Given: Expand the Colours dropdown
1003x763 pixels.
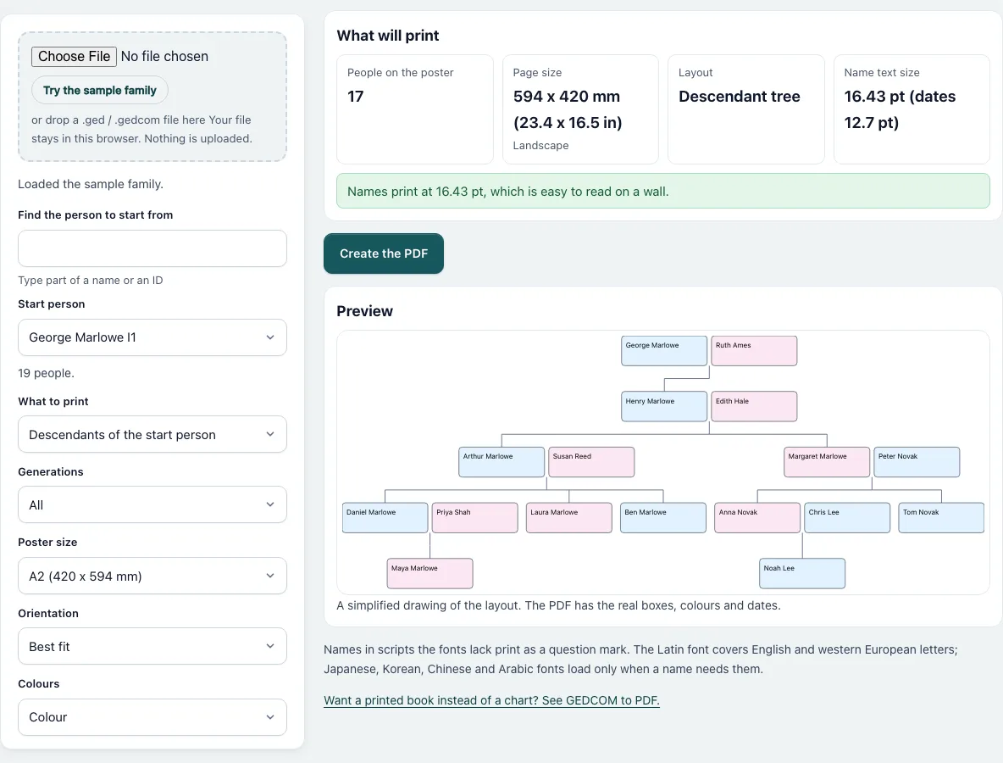Looking at the screenshot, I should click(152, 717).
